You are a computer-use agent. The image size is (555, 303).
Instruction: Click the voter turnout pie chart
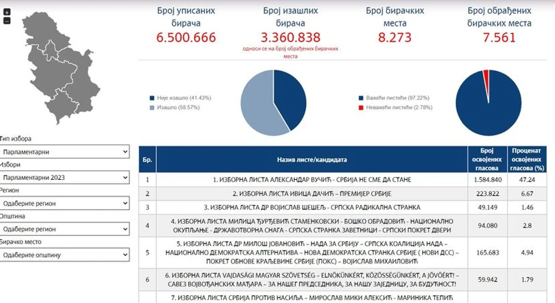point(273,103)
